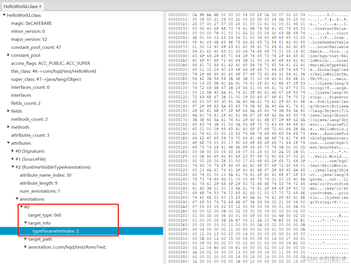Expand the fields node
Viewport: 351px width, 264px height.
[8, 111]
